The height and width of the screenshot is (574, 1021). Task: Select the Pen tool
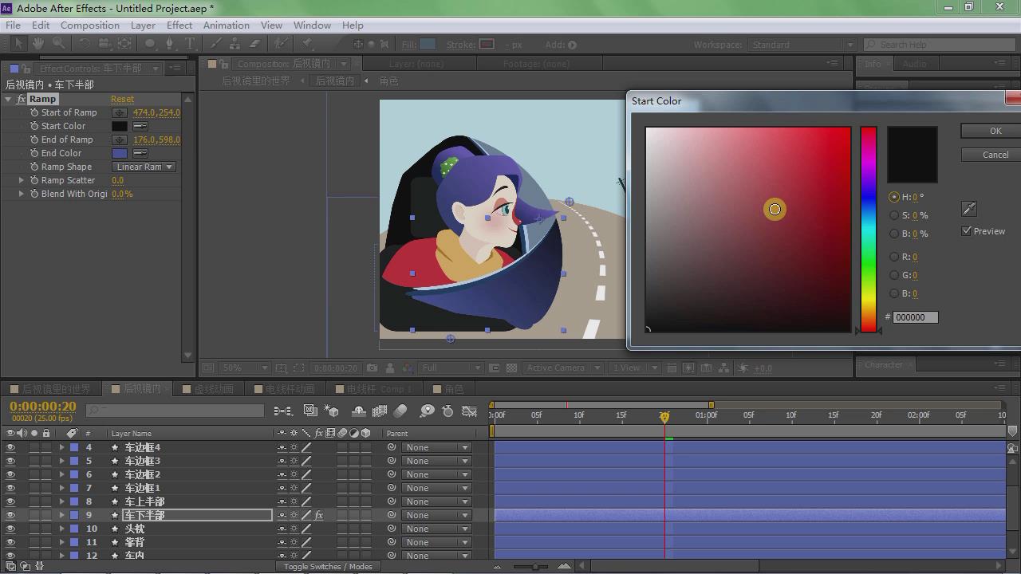[x=168, y=44]
